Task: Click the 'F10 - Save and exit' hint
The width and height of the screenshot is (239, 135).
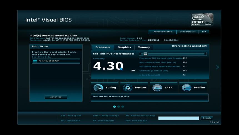Action: 136,120
